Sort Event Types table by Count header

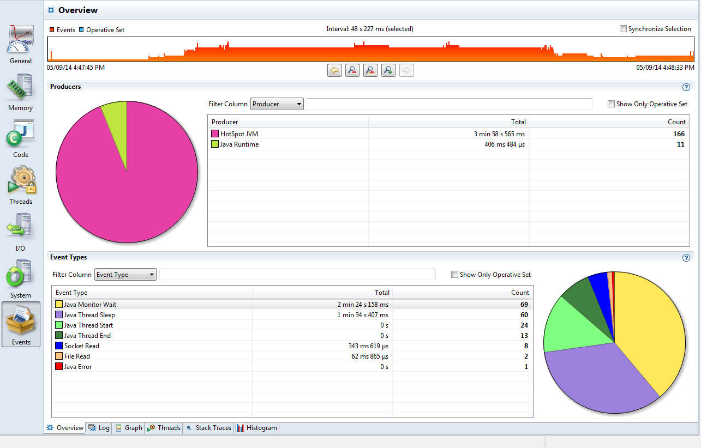[x=463, y=293]
